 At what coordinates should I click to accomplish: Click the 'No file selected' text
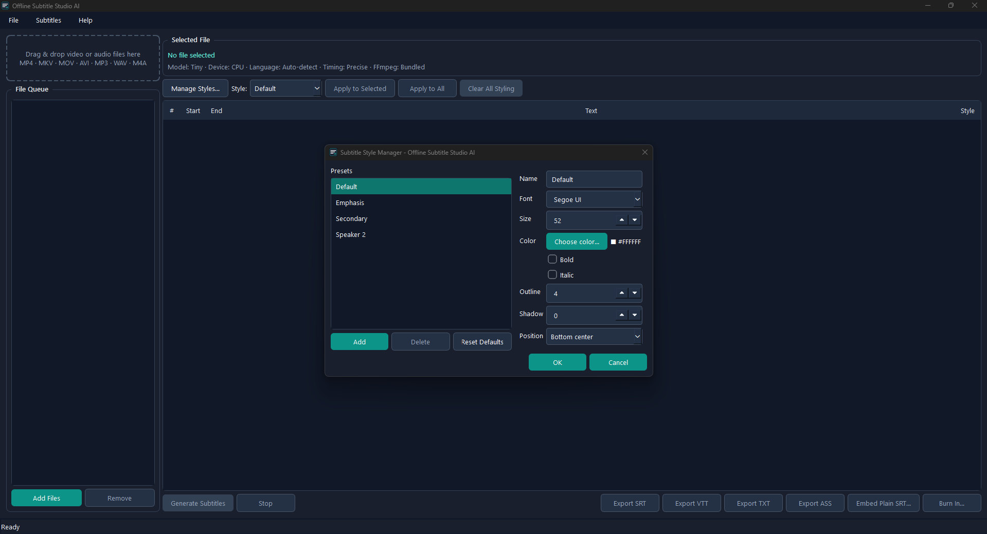click(x=191, y=55)
